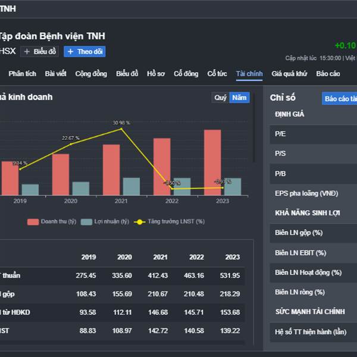The height and width of the screenshot is (357, 357).
Task: Click the value 140.58 in table
Action: pos(194,331)
